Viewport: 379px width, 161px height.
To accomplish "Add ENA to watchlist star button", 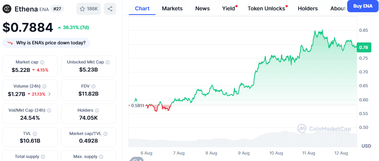I will point(89,9).
